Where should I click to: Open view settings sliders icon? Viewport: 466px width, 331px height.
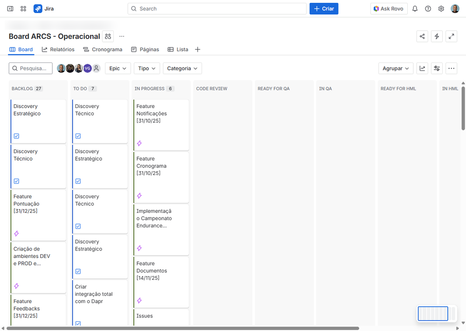(437, 68)
